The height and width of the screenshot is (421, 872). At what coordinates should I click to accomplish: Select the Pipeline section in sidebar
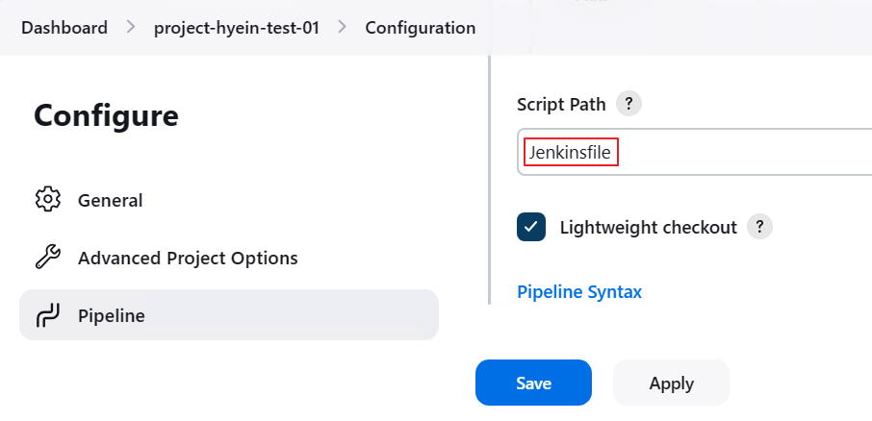pos(112,315)
